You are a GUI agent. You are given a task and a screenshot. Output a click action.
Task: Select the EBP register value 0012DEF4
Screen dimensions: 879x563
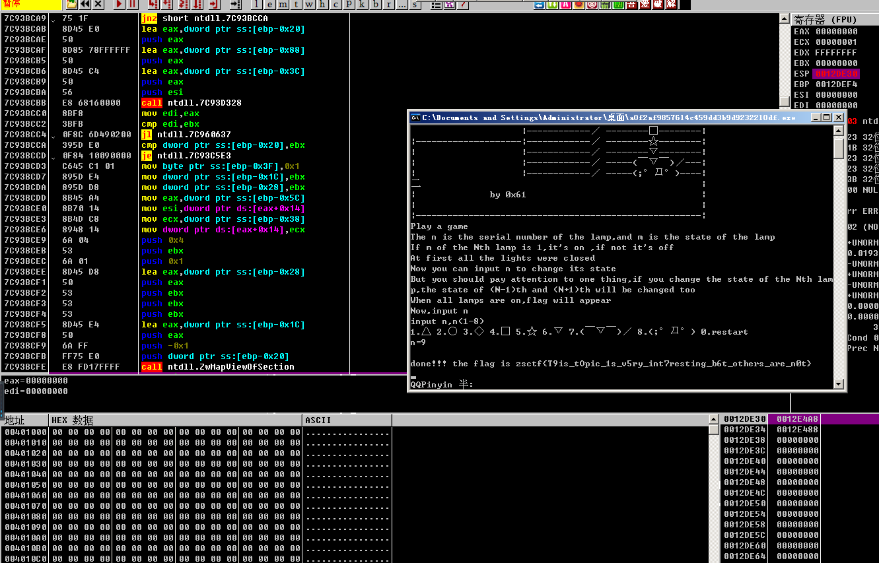pos(836,84)
